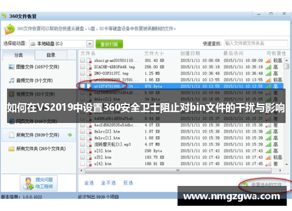Click the 301.40 KB size cell
Viewport: 292px width, 211px height.
coord(154,61)
